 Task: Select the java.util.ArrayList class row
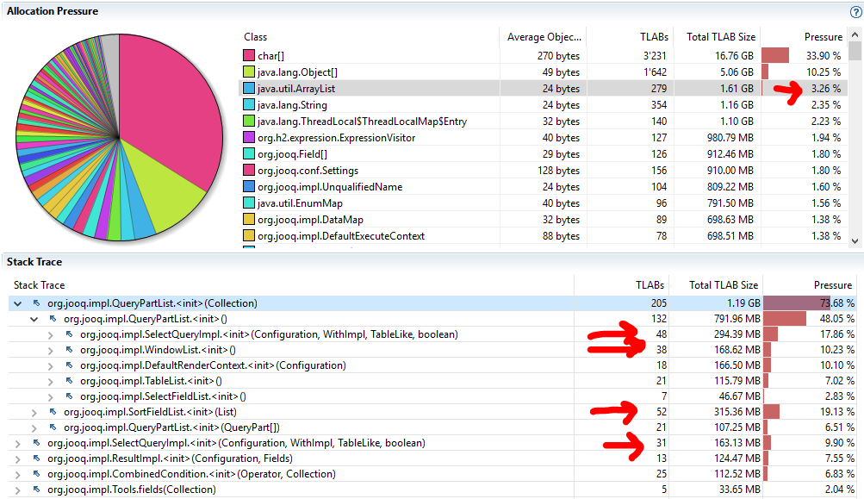[301, 88]
